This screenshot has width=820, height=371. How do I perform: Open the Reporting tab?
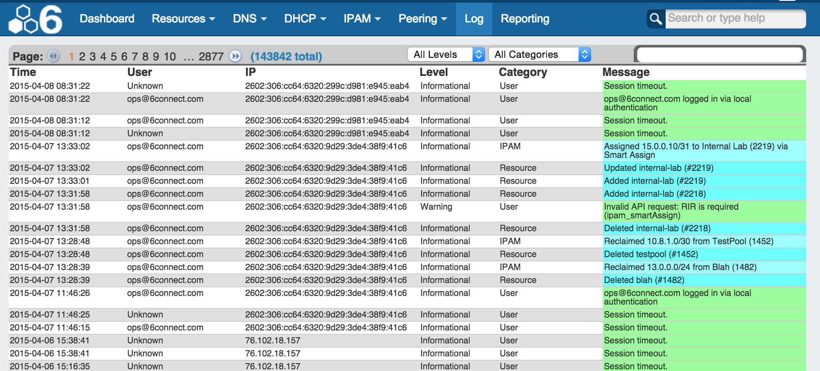click(x=525, y=19)
